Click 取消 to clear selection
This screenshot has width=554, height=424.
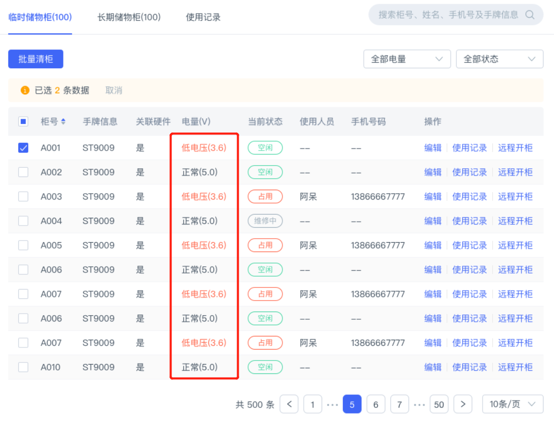(114, 91)
